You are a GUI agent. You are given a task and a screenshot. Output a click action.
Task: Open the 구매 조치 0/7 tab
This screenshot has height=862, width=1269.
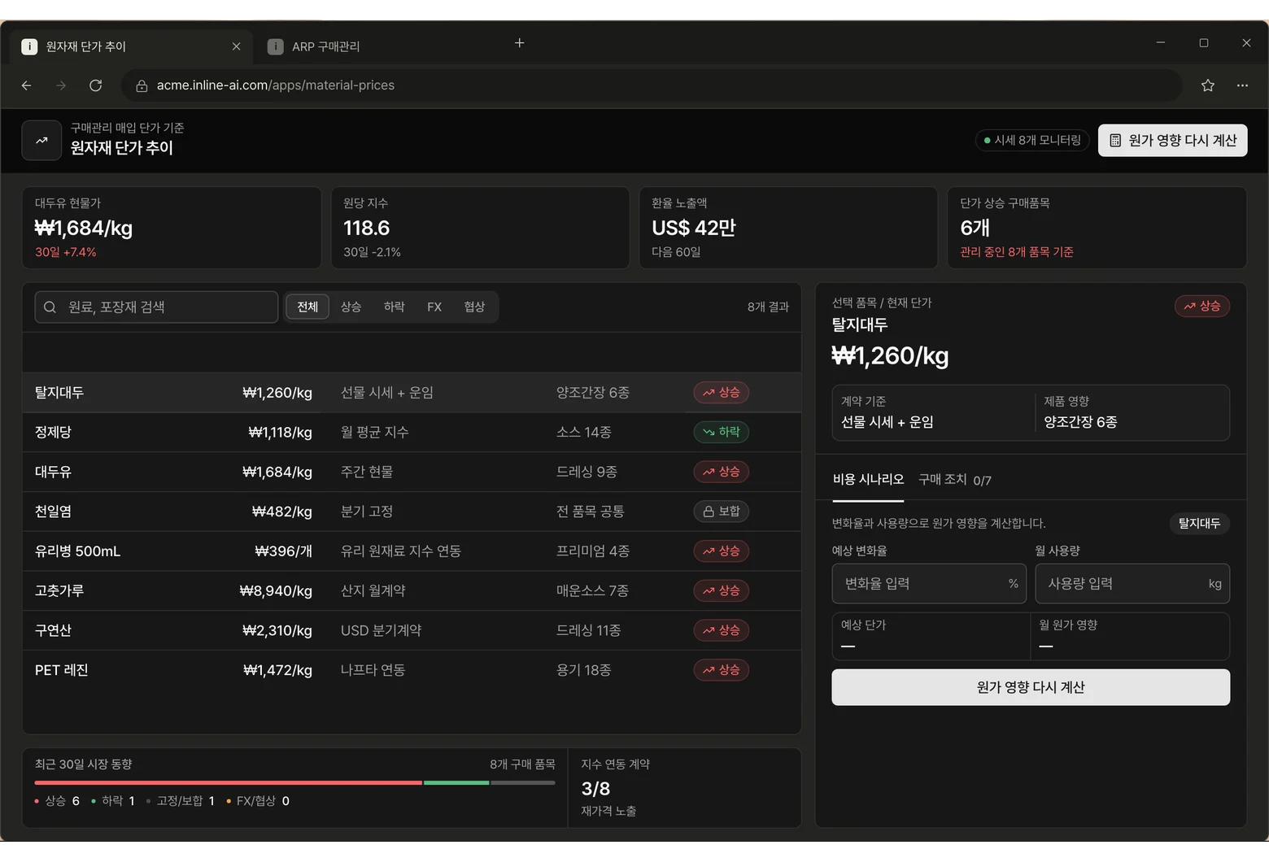(x=955, y=480)
